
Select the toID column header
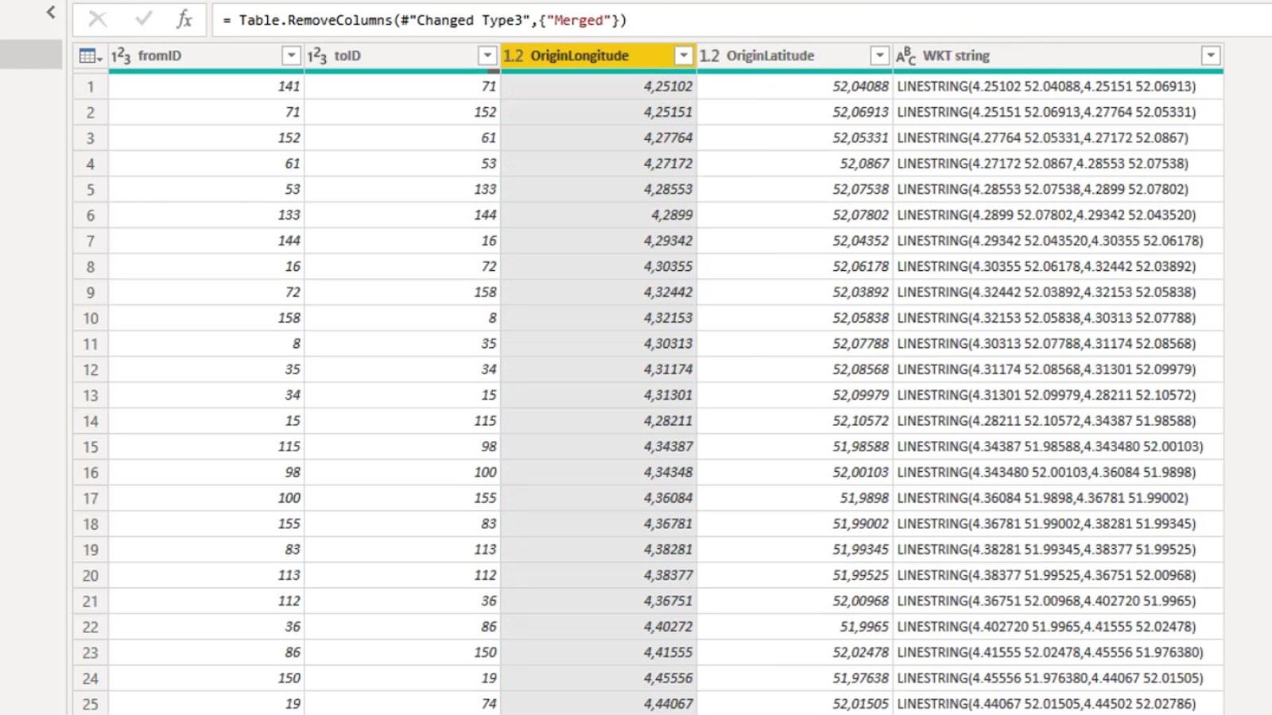(x=402, y=56)
